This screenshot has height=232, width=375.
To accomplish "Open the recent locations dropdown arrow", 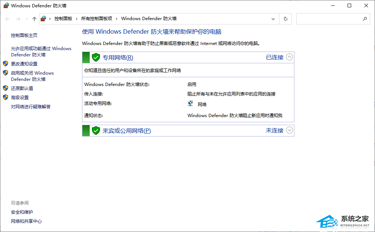I will point(27,19).
